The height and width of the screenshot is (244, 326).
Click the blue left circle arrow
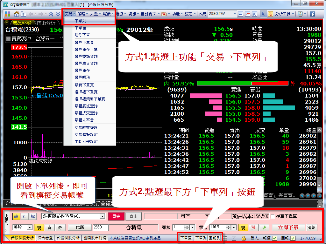pos(302,196)
